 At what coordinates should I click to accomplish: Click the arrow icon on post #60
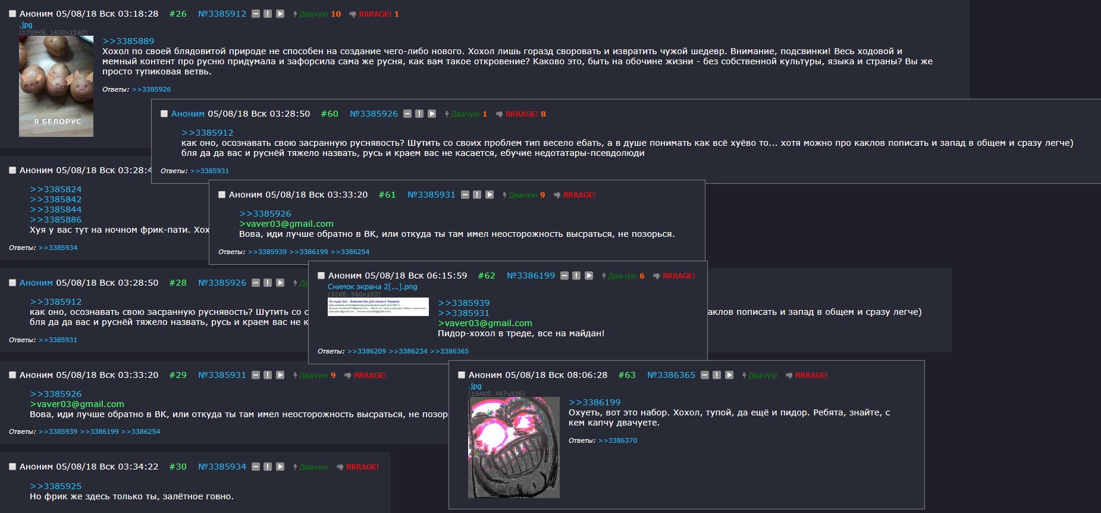point(432,114)
